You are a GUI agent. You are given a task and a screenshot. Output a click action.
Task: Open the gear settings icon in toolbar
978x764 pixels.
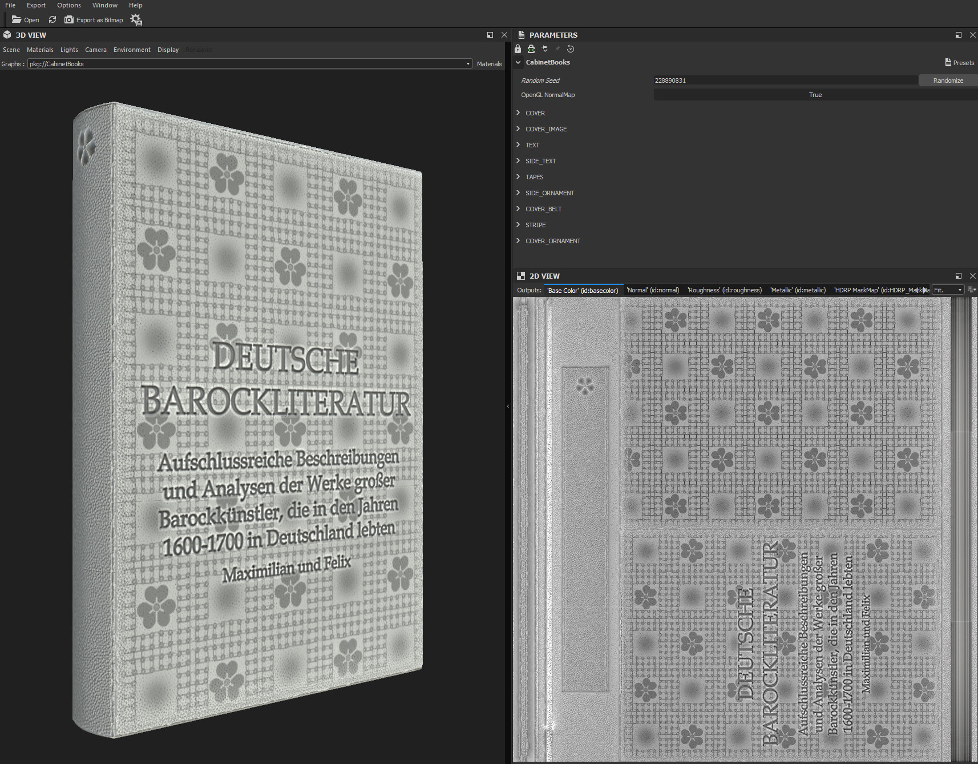click(136, 20)
